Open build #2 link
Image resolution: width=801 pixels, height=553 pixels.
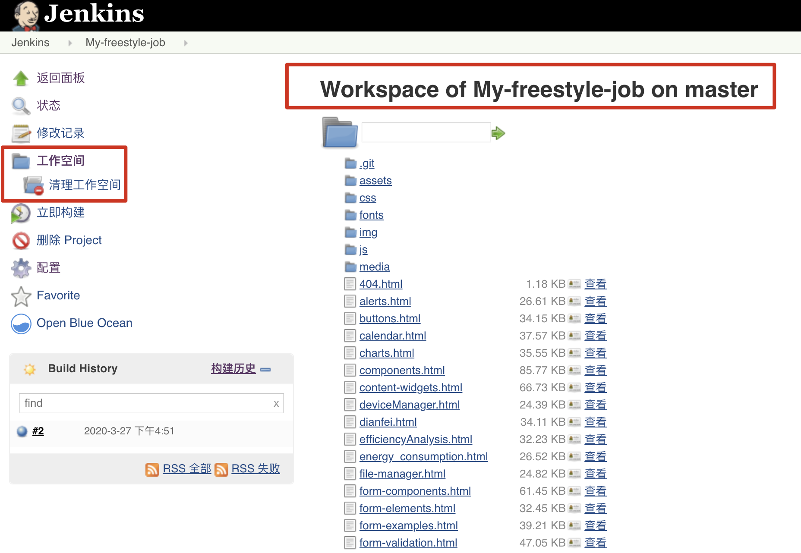click(38, 431)
